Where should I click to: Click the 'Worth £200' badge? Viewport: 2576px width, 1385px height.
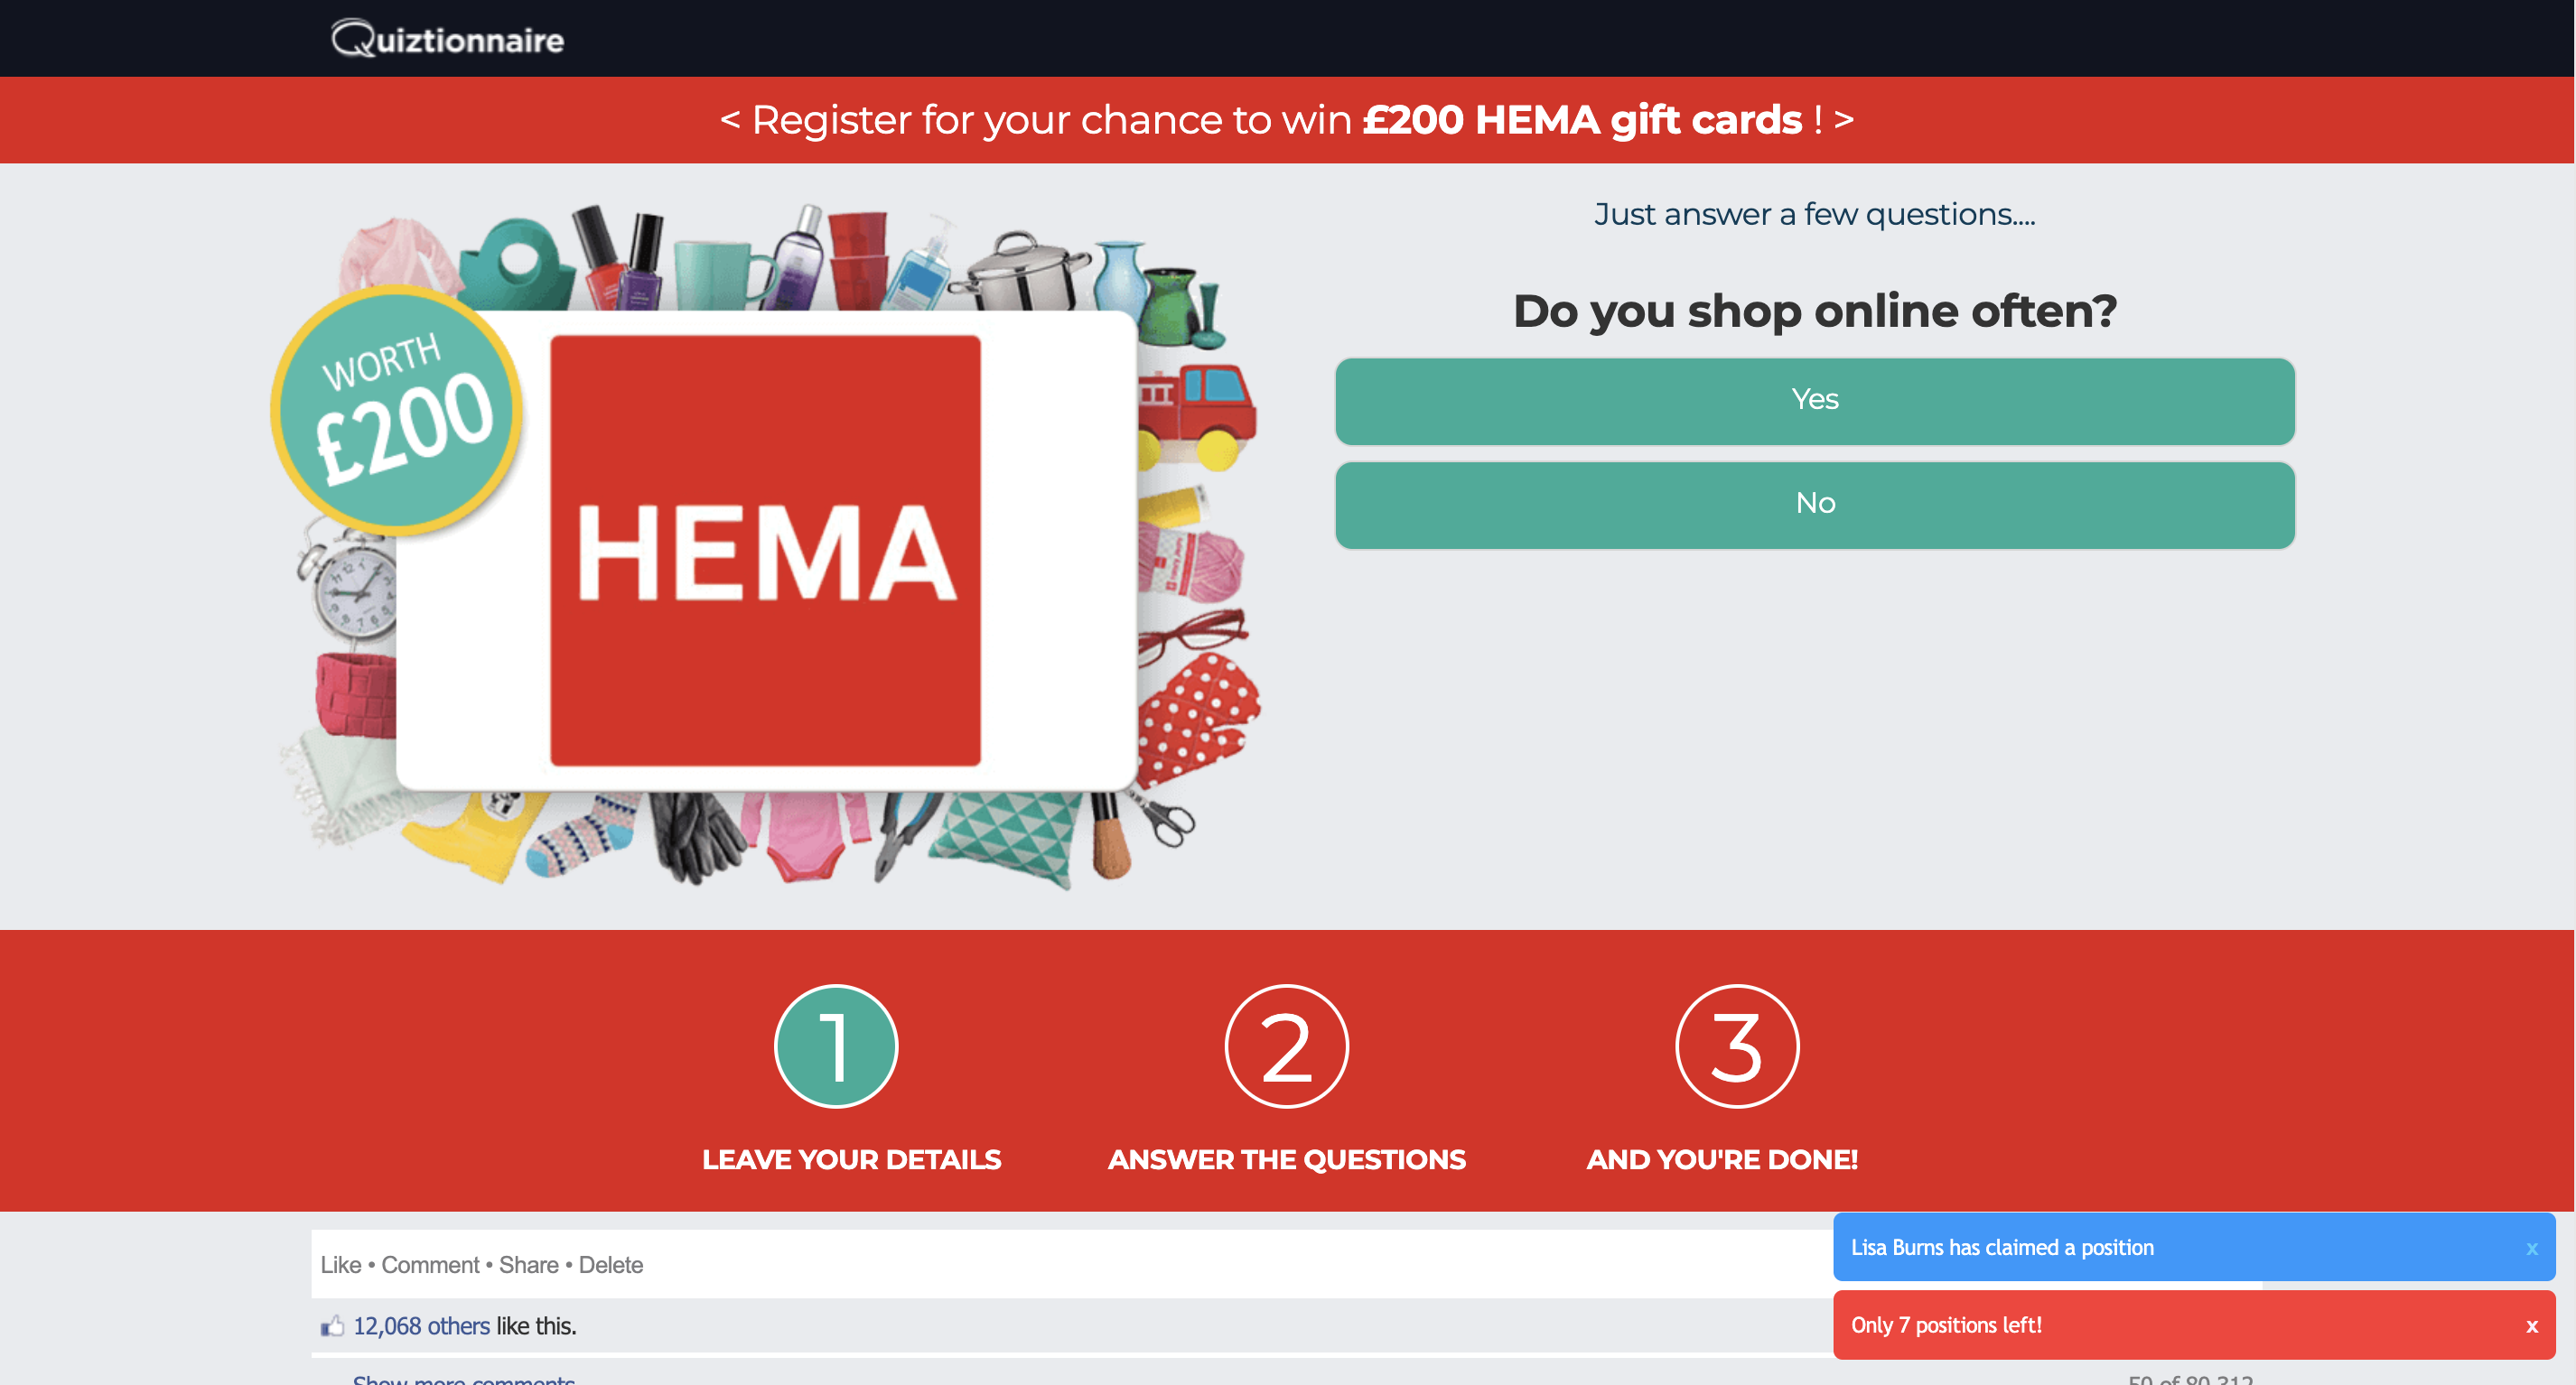397,410
